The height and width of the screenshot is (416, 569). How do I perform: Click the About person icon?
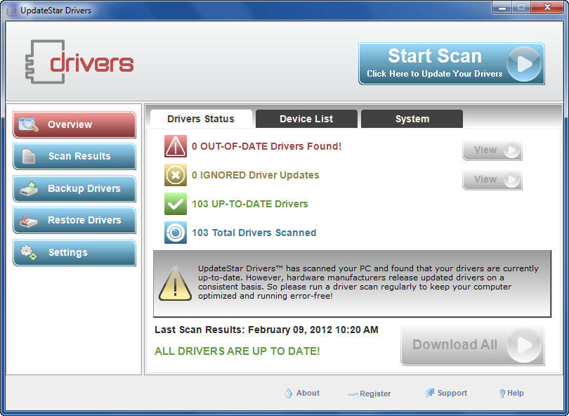[289, 393]
